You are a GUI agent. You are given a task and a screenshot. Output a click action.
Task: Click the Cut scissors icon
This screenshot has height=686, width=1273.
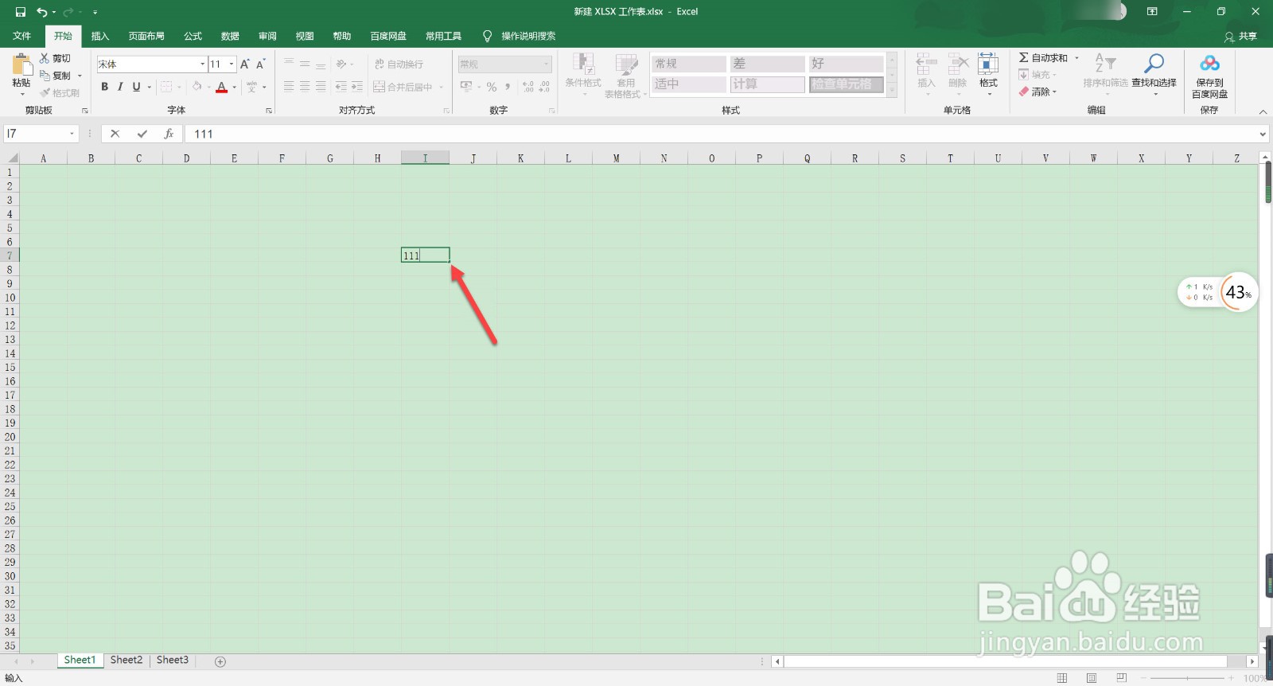pyautogui.click(x=45, y=58)
